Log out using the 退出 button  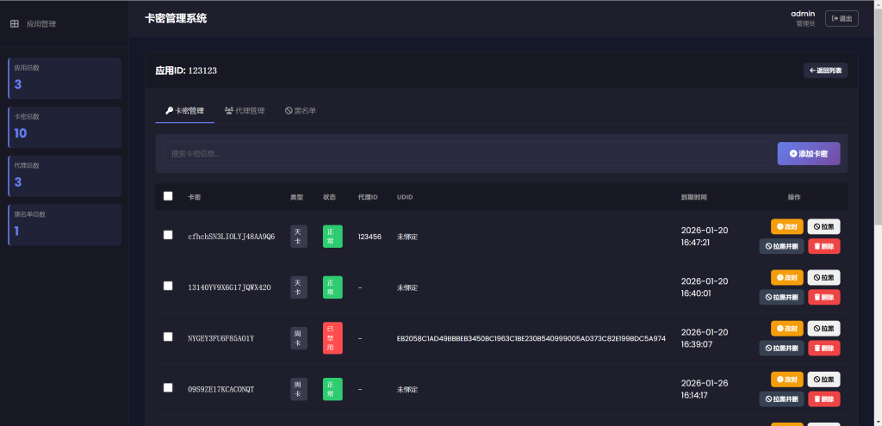(842, 18)
